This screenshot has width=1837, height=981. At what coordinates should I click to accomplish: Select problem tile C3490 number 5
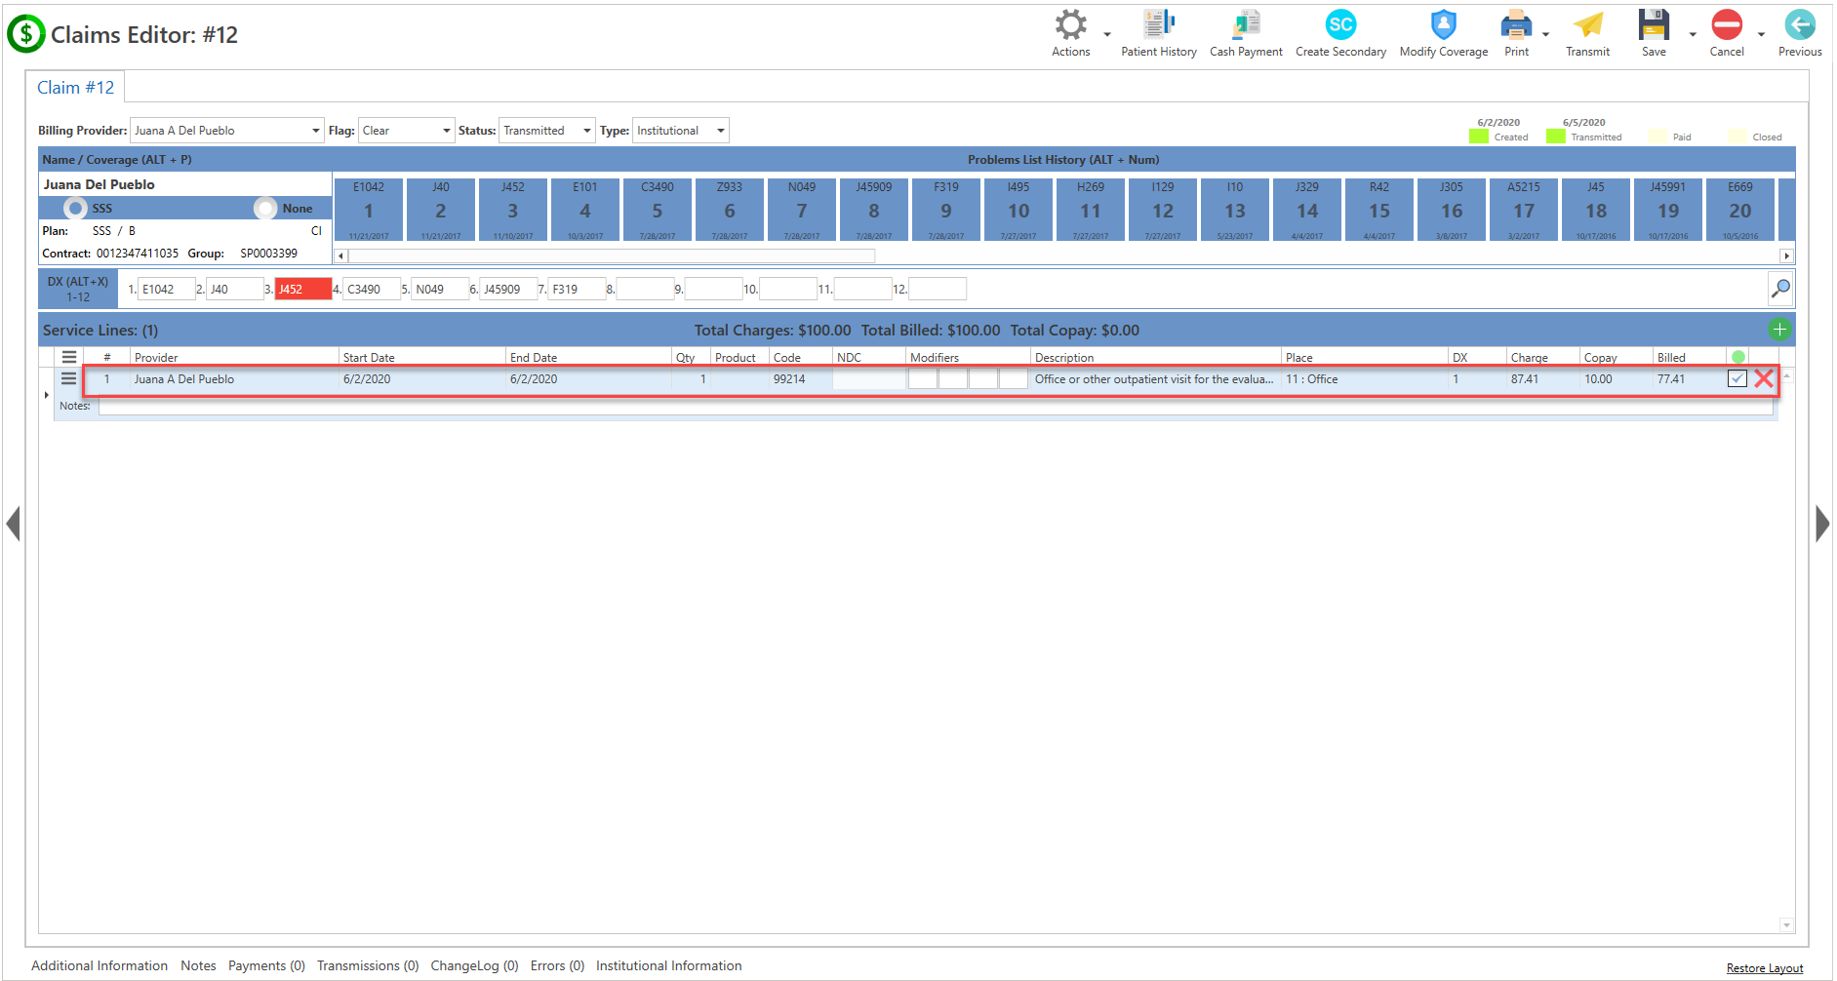658,210
